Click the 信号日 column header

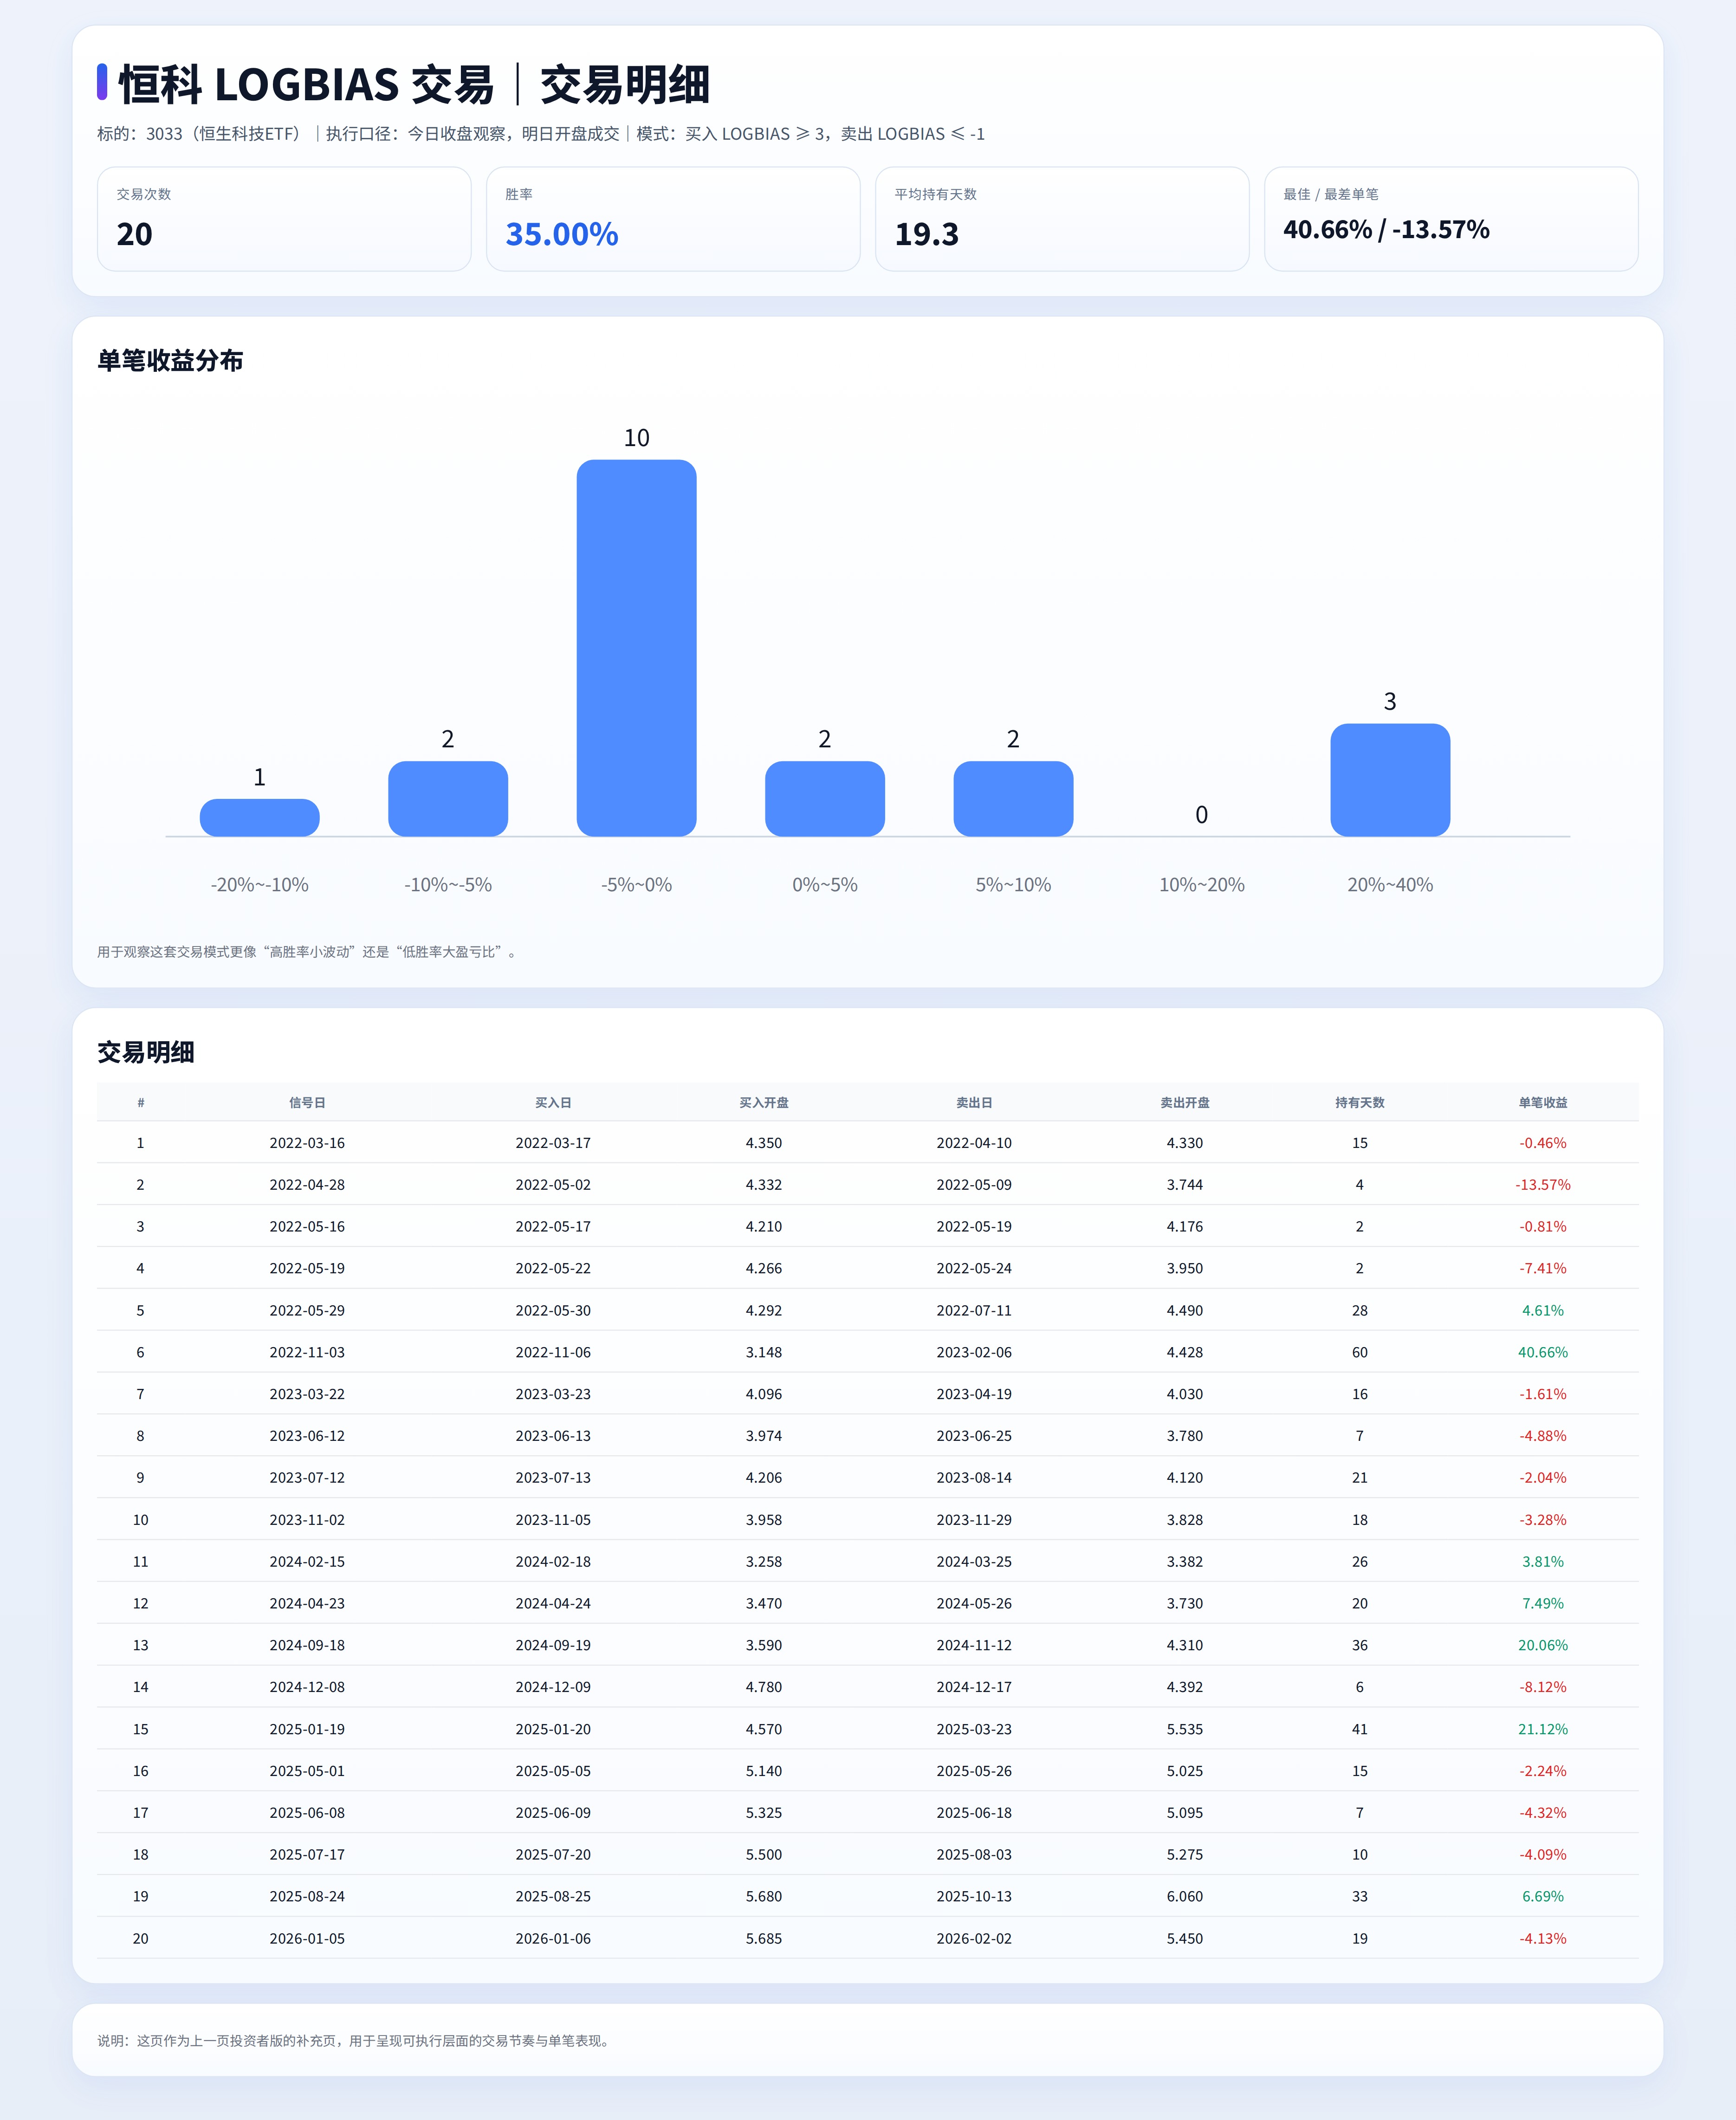pyautogui.click(x=307, y=1102)
